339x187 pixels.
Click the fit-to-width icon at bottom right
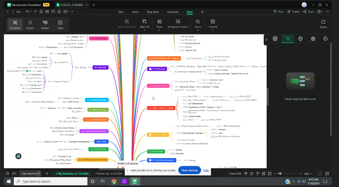(327, 174)
